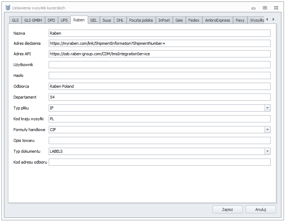
Task: Focus the Kod adresu odbioru field
Action: pos(159,162)
